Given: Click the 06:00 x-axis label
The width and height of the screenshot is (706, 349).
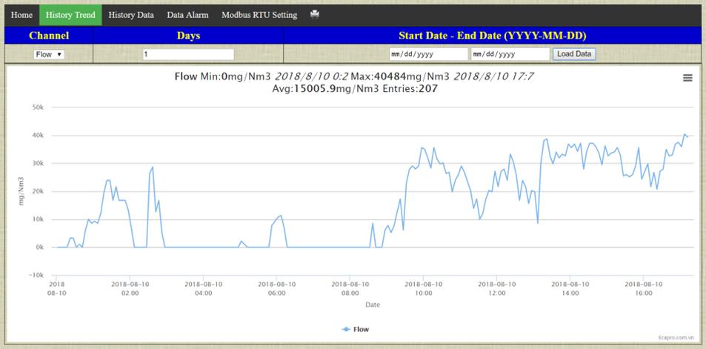Looking at the screenshot, I should pyautogui.click(x=276, y=288).
